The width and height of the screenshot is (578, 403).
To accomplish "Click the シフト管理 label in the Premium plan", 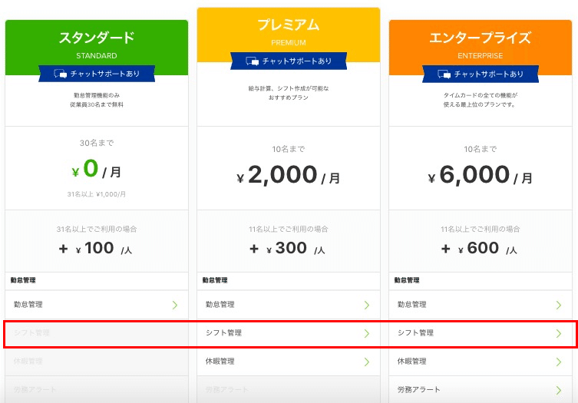I will pyautogui.click(x=223, y=333).
